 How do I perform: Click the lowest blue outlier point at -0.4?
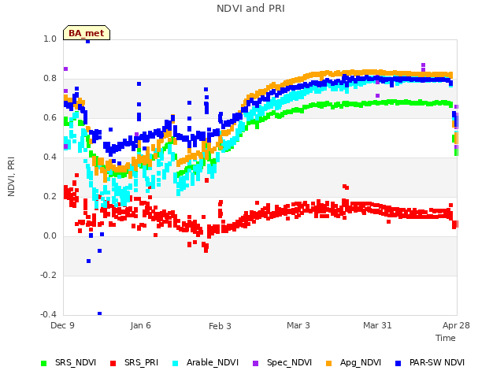[100, 313]
